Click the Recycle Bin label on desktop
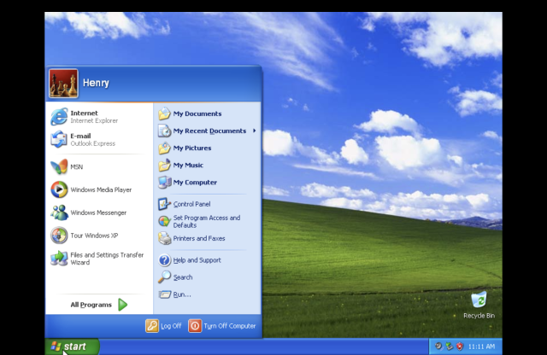The image size is (547, 355). tap(479, 316)
